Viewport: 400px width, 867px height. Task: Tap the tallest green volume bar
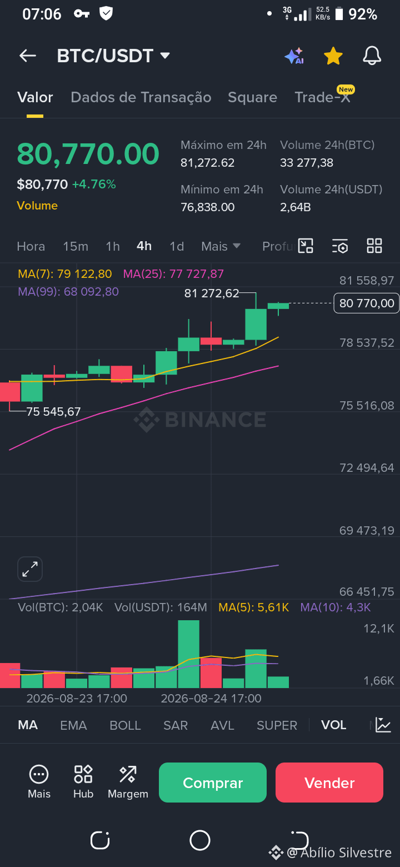pyautogui.click(x=188, y=654)
